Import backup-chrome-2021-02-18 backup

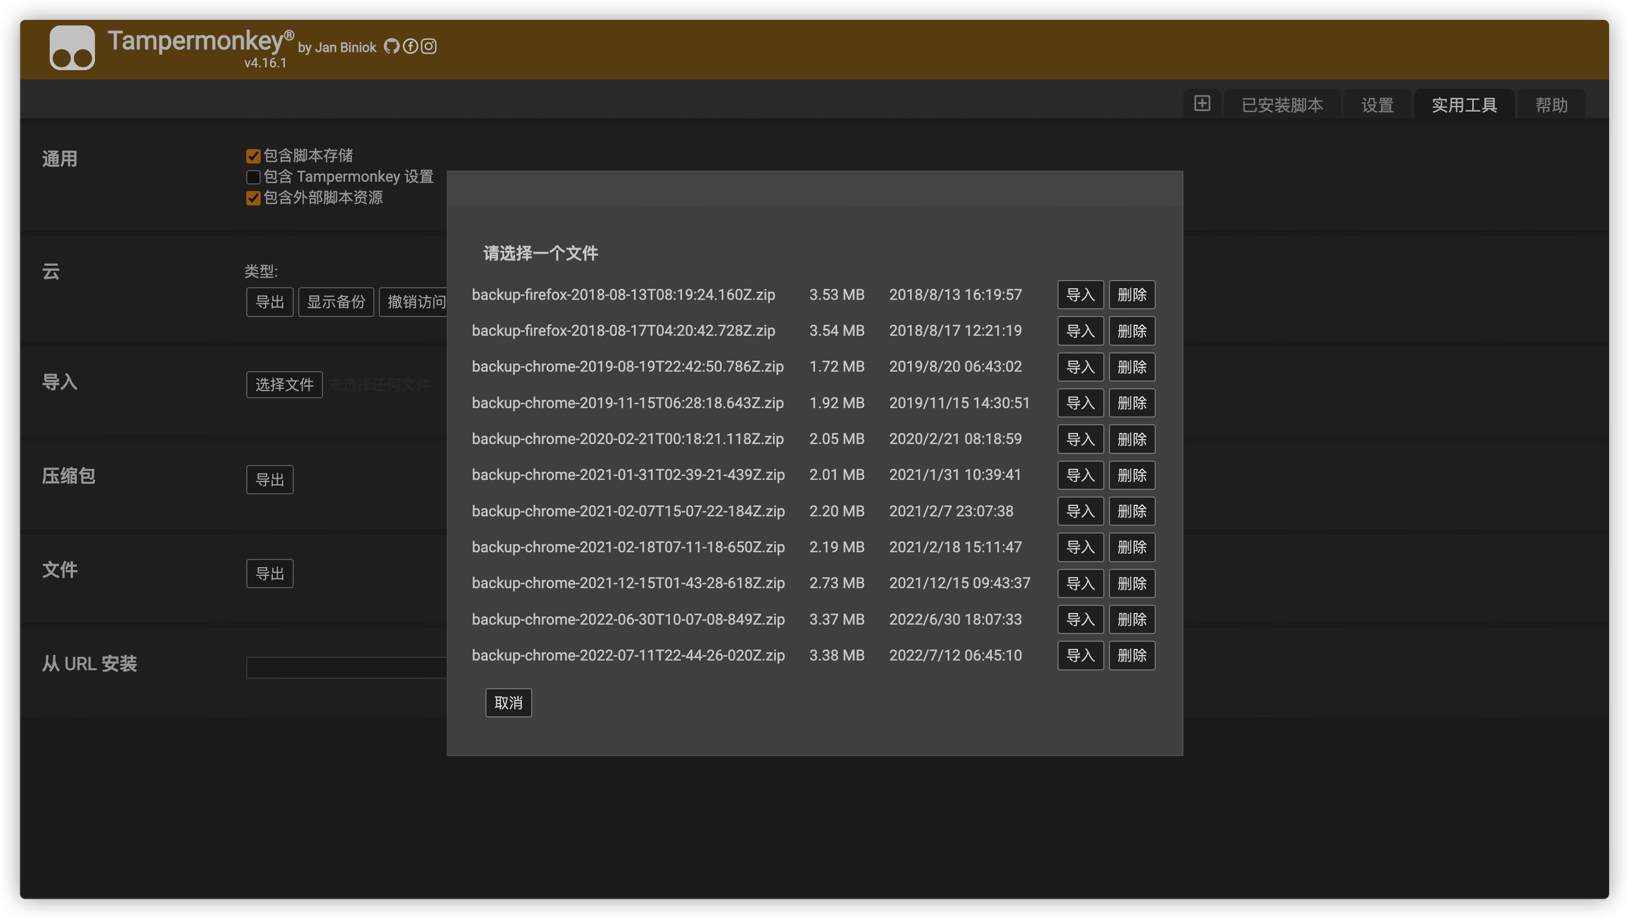(x=1081, y=547)
